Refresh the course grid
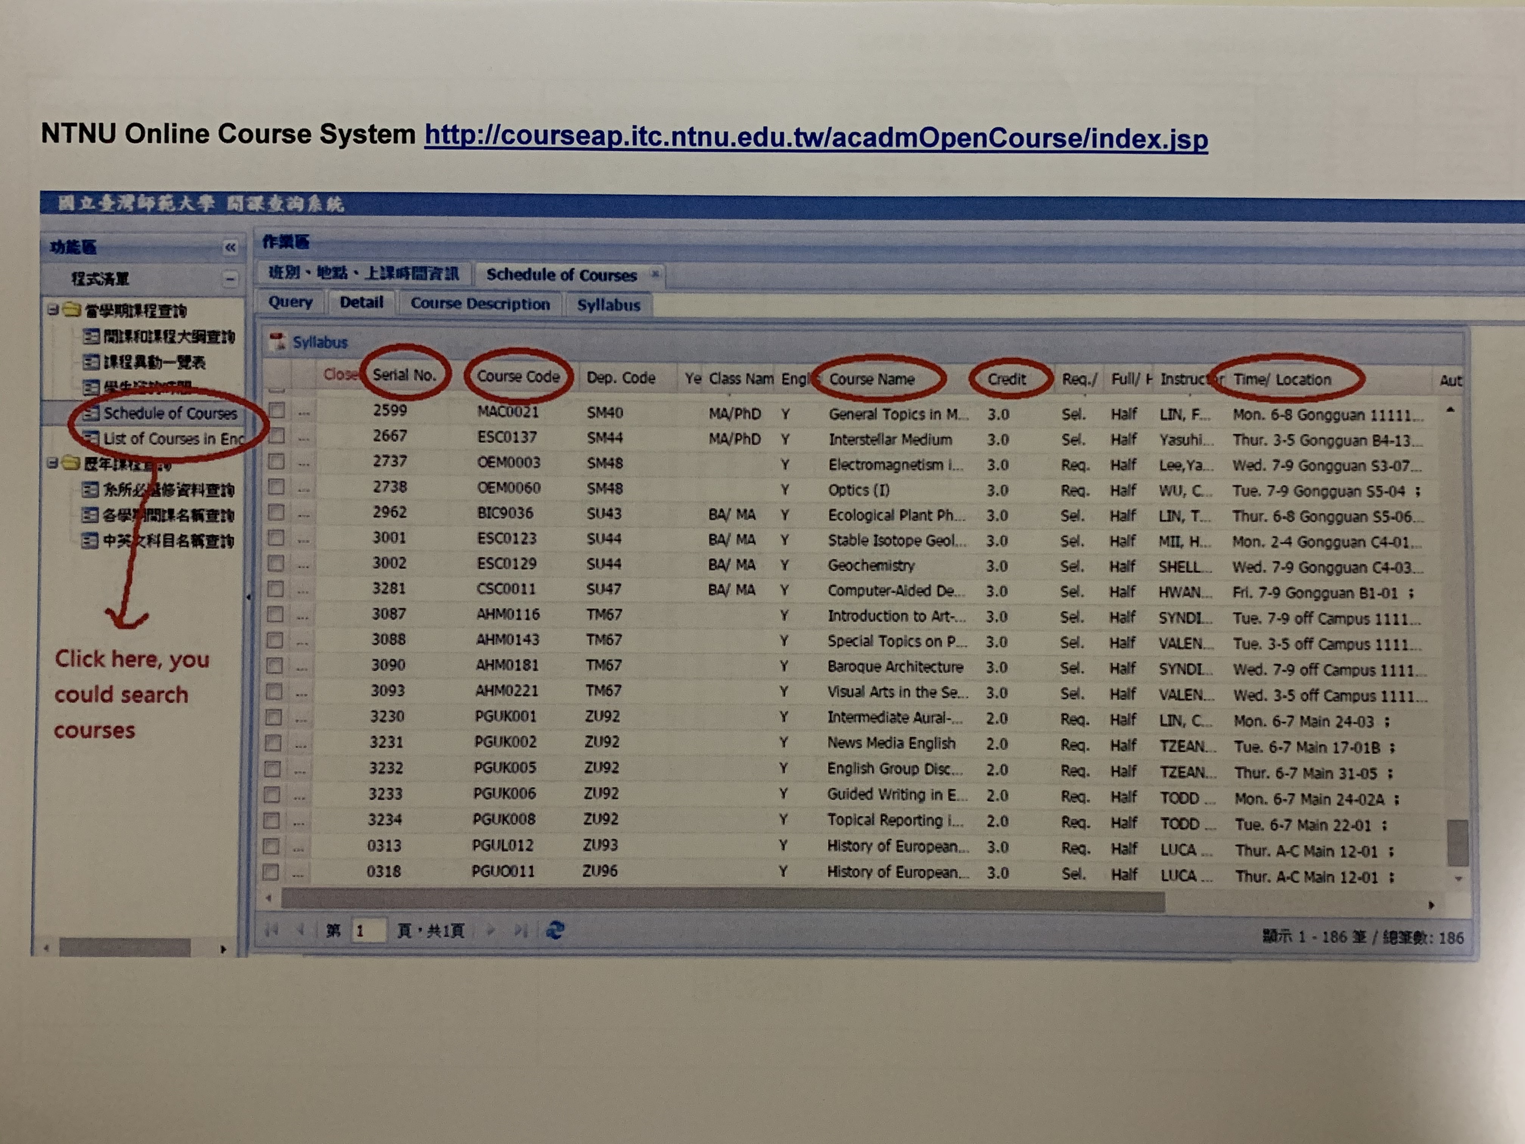1525x1144 pixels. click(556, 931)
